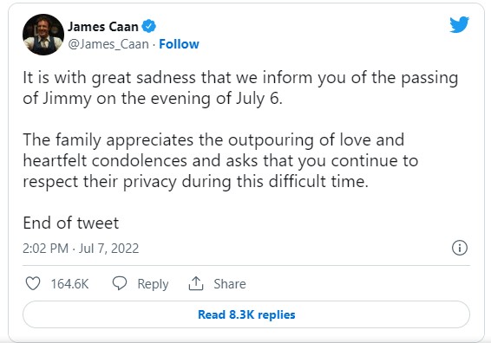Open James Caan's profile picture
This screenshot has height=343, width=491.
point(43,35)
